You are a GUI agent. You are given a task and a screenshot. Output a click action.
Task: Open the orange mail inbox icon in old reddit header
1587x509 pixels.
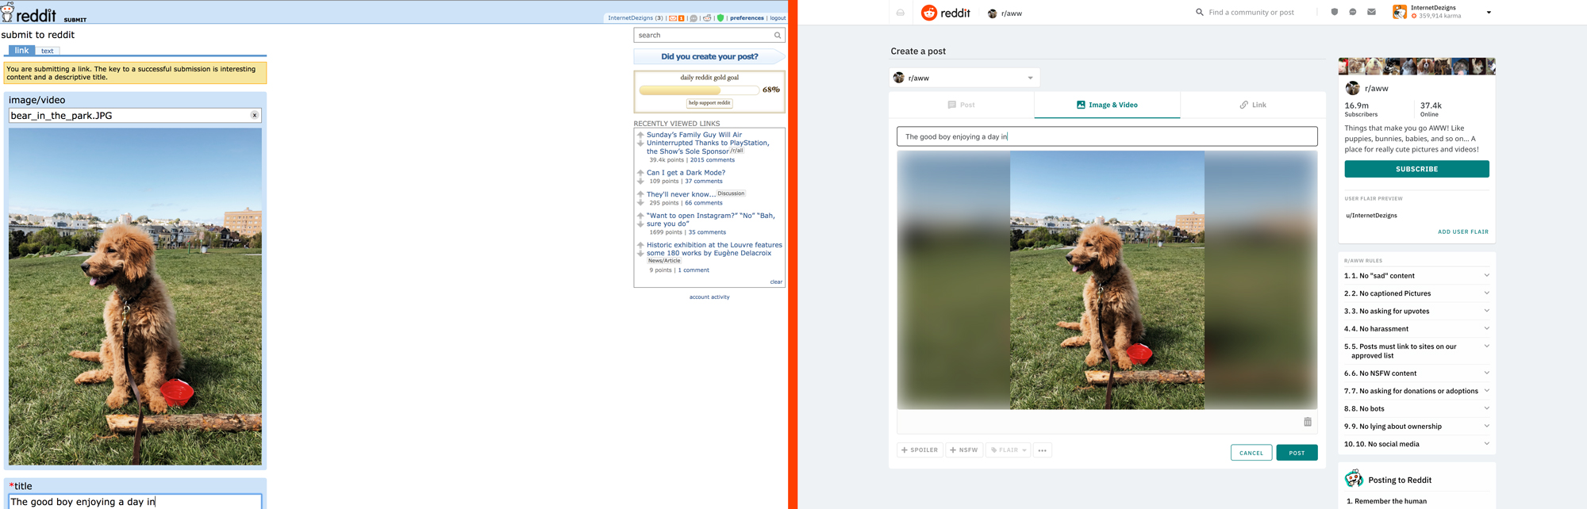(x=673, y=18)
